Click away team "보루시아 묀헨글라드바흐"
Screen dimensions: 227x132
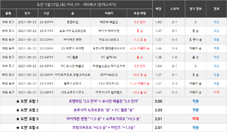109,48
